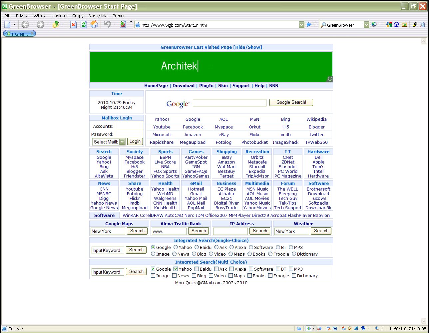Switch to the 1-Gree... tab
The image size is (429, 333).
19,34
